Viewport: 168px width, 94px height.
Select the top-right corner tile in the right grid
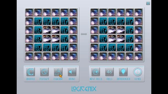click(x=138, y=13)
